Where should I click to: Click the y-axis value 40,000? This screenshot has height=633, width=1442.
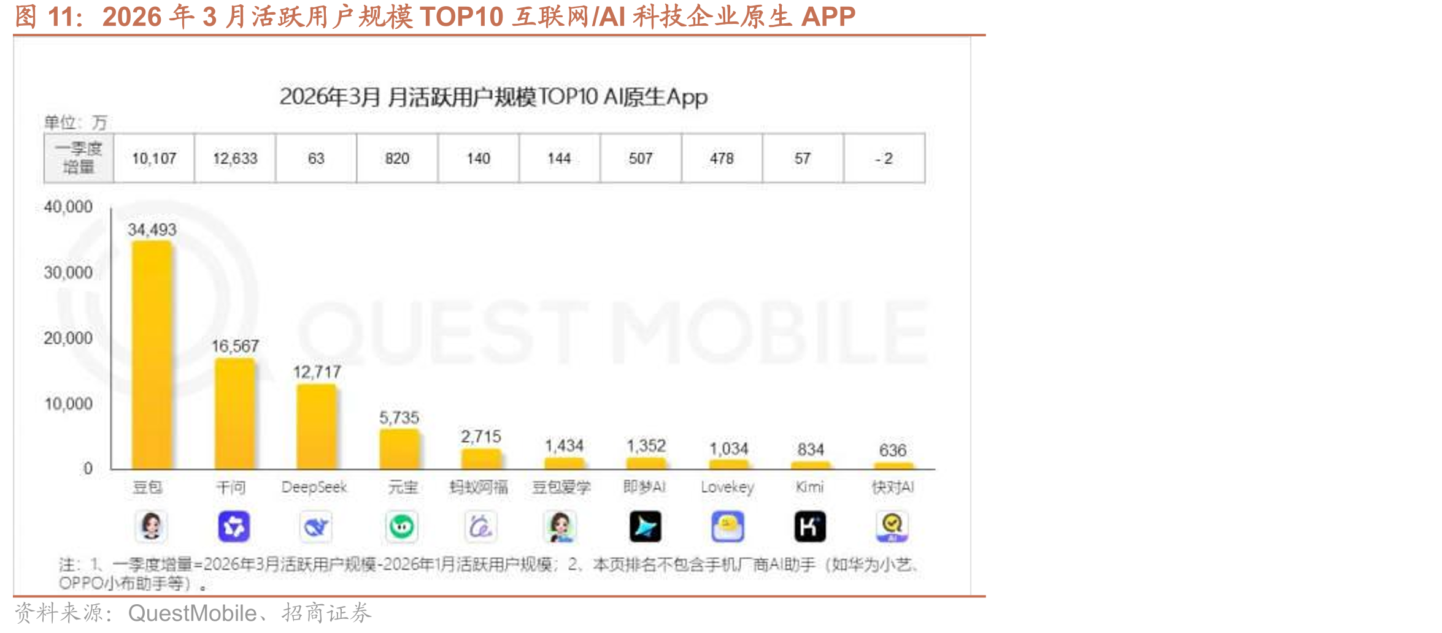point(68,207)
